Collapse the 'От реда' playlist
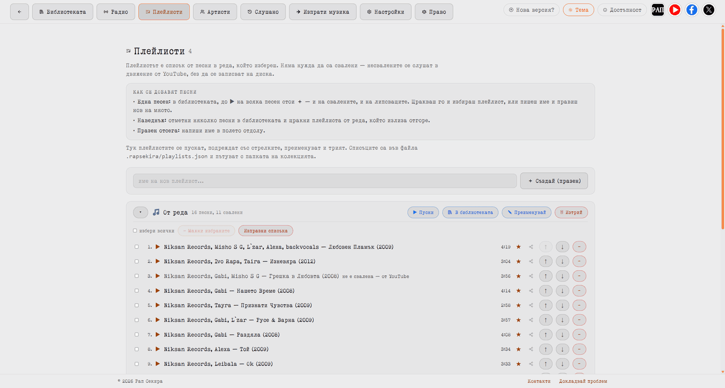725x388 pixels. tap(140, 212)
